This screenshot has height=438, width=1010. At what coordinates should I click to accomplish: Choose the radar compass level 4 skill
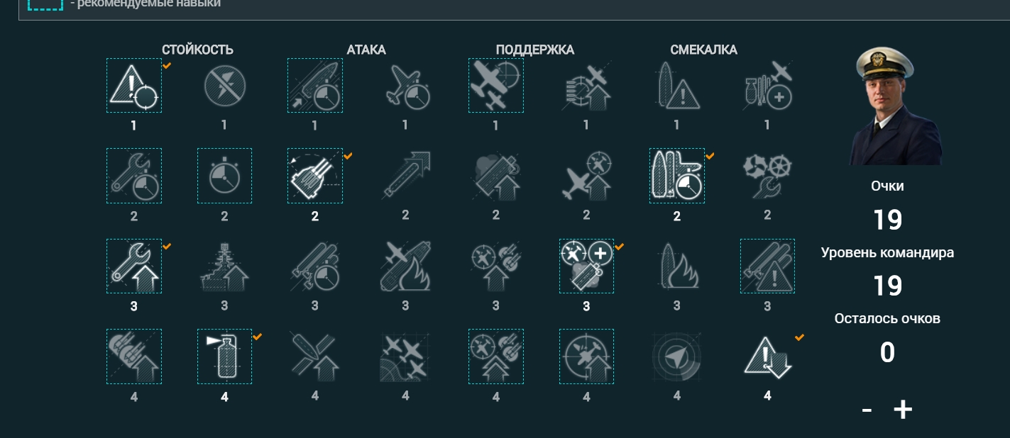(x=677, y=356)
